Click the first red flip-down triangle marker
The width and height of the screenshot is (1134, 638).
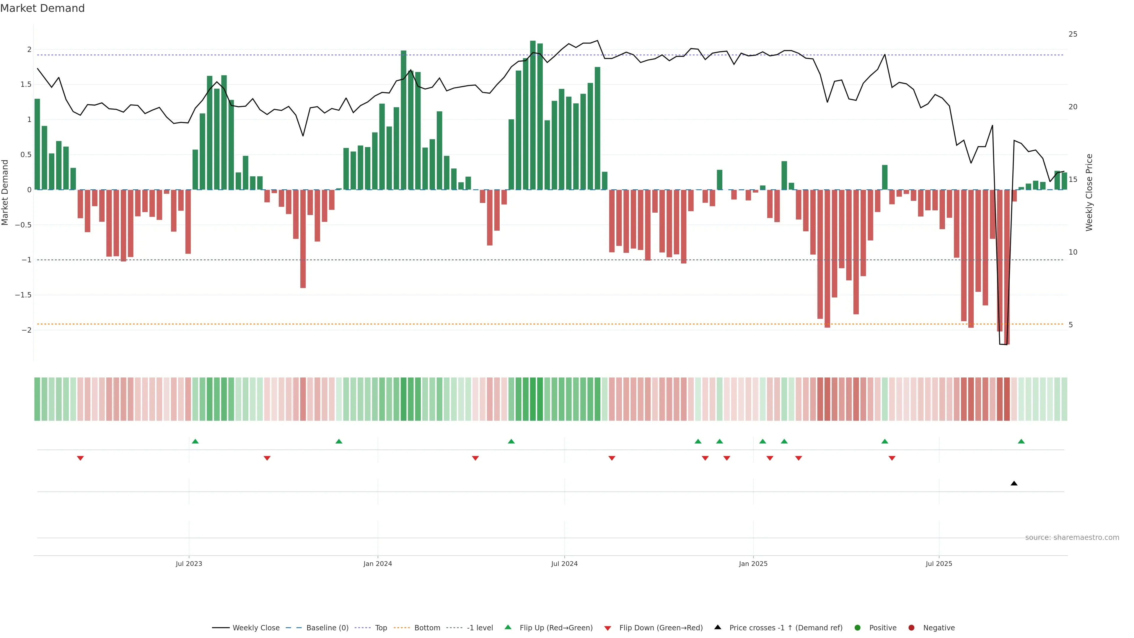(x=80, y=458)
